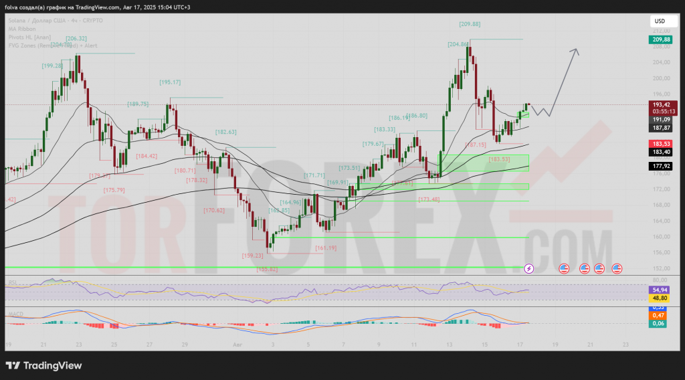This screenshot has width=685, height=380.
Task: Click the 15 date on time axis
Action: coord(484,345)
